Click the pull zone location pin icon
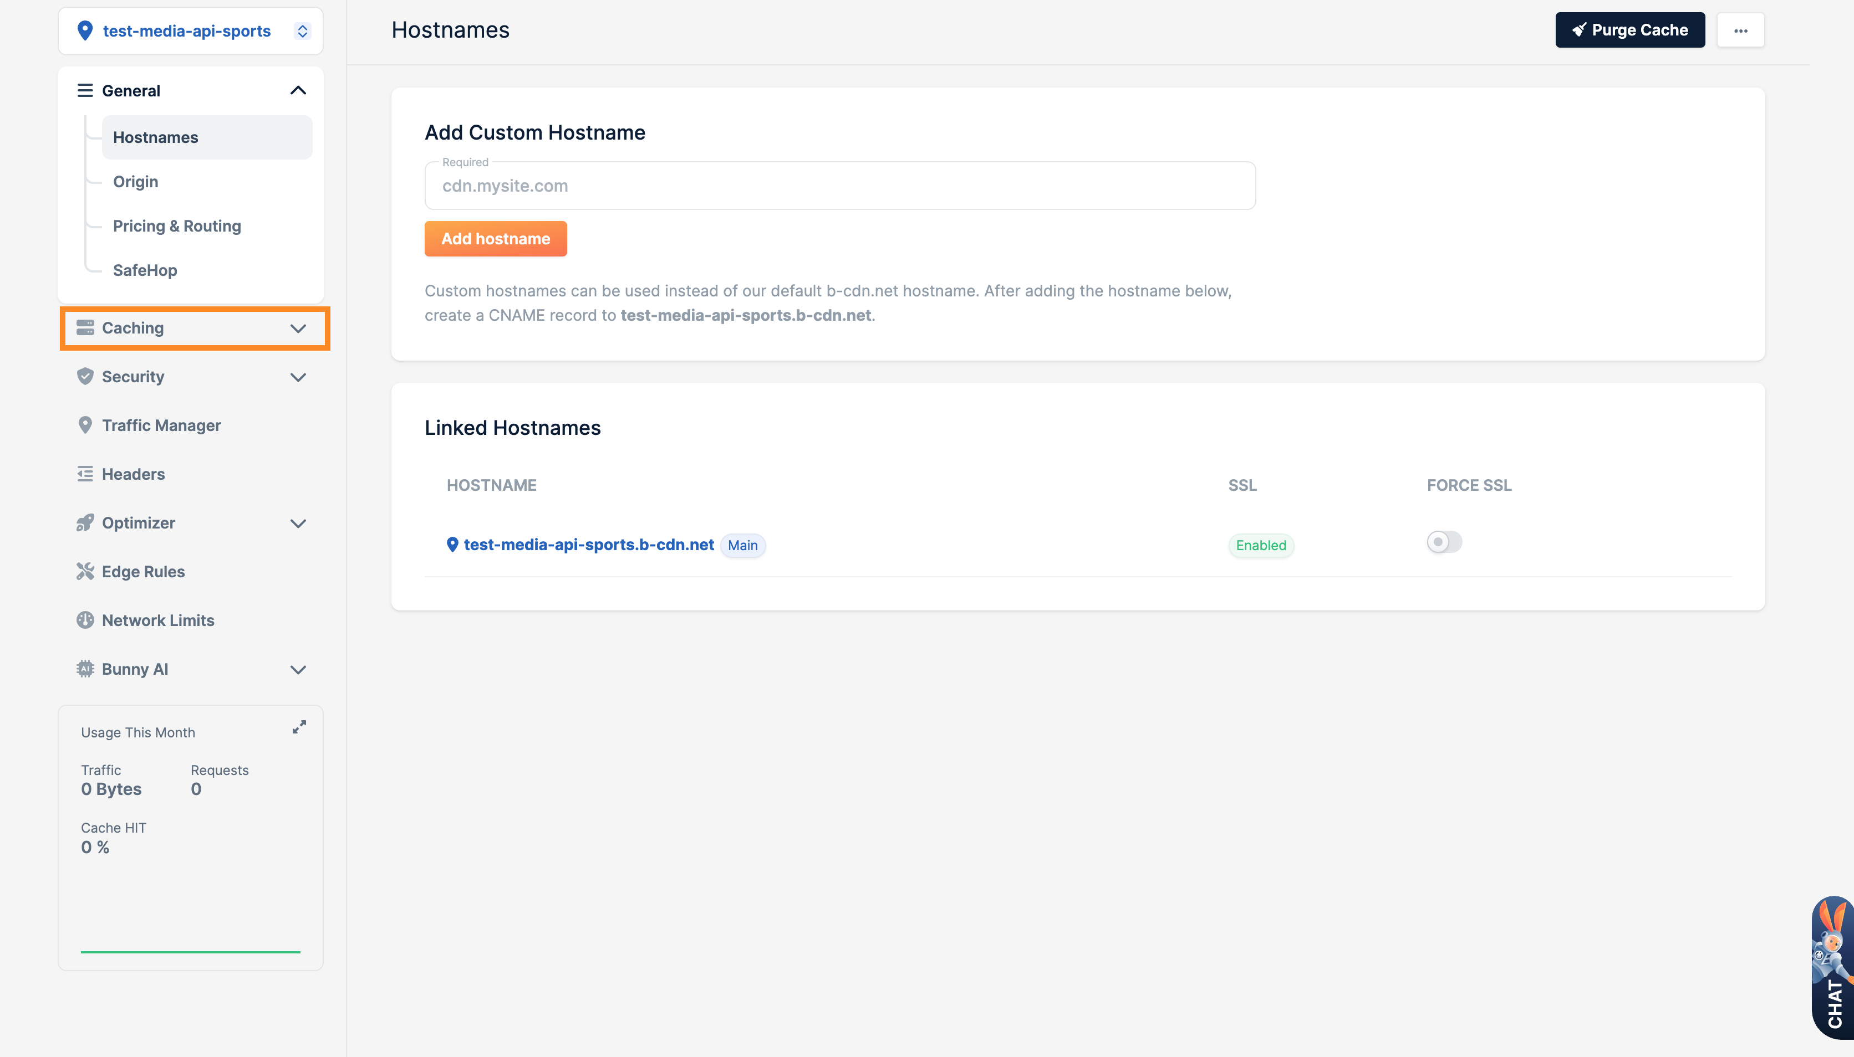Screen dimensions: 1854x1057 click(85, 30)
